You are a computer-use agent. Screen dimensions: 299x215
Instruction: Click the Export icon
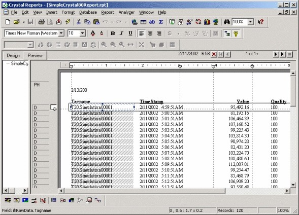tap(59, 22)
